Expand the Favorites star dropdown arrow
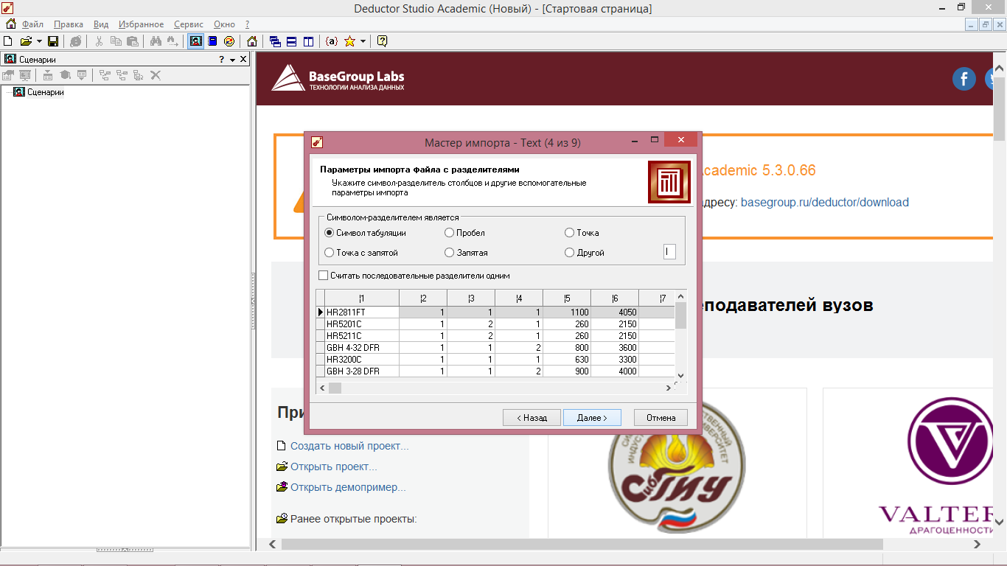Viewport: 1007px width, 566px height. (363, 41)
